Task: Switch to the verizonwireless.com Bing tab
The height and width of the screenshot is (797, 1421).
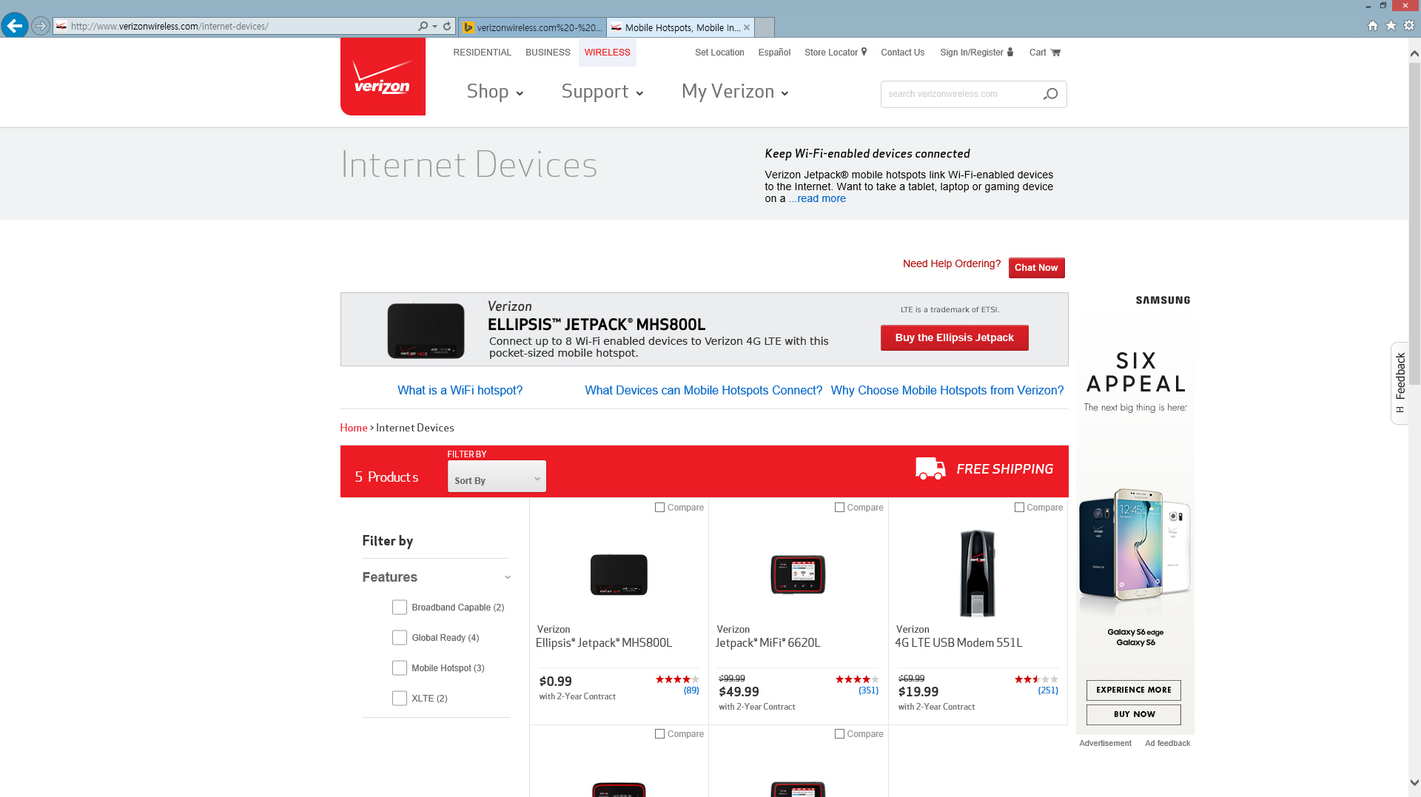Action: pos(532,27)
